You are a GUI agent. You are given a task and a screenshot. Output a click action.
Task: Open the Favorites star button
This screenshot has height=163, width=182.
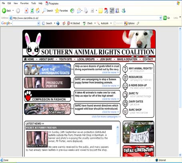pos(62,11)
